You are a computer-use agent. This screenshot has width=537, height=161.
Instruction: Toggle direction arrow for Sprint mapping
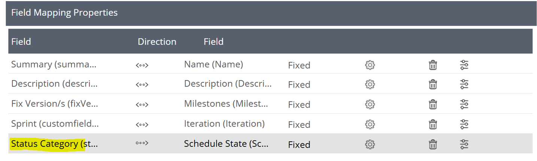(x=142, y=124)
